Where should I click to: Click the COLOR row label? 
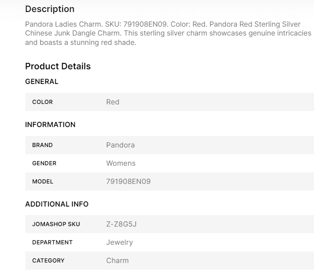[x=43, y=102]
